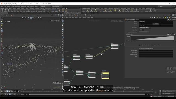Screen dimensions: 176x99
Task: Open the keys channels dropdown near timeline
Action: coord(169,91)
